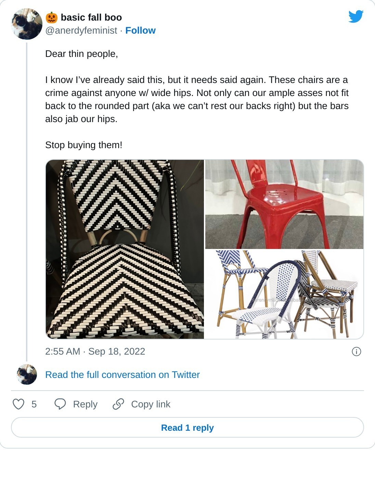Click the heart like icon
This screenshot has height=500, width=375.
pyautogui.click(x=18, y=404)
